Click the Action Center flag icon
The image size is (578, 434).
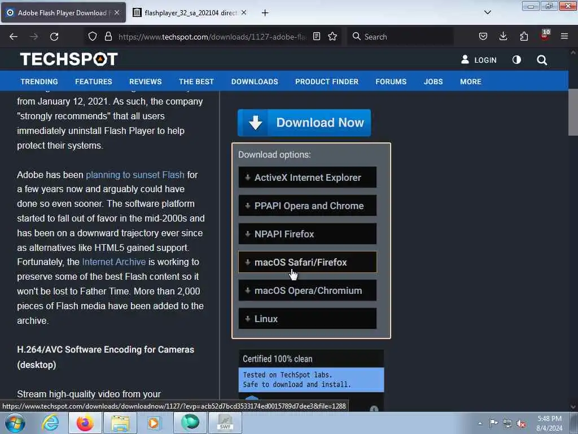493,423
